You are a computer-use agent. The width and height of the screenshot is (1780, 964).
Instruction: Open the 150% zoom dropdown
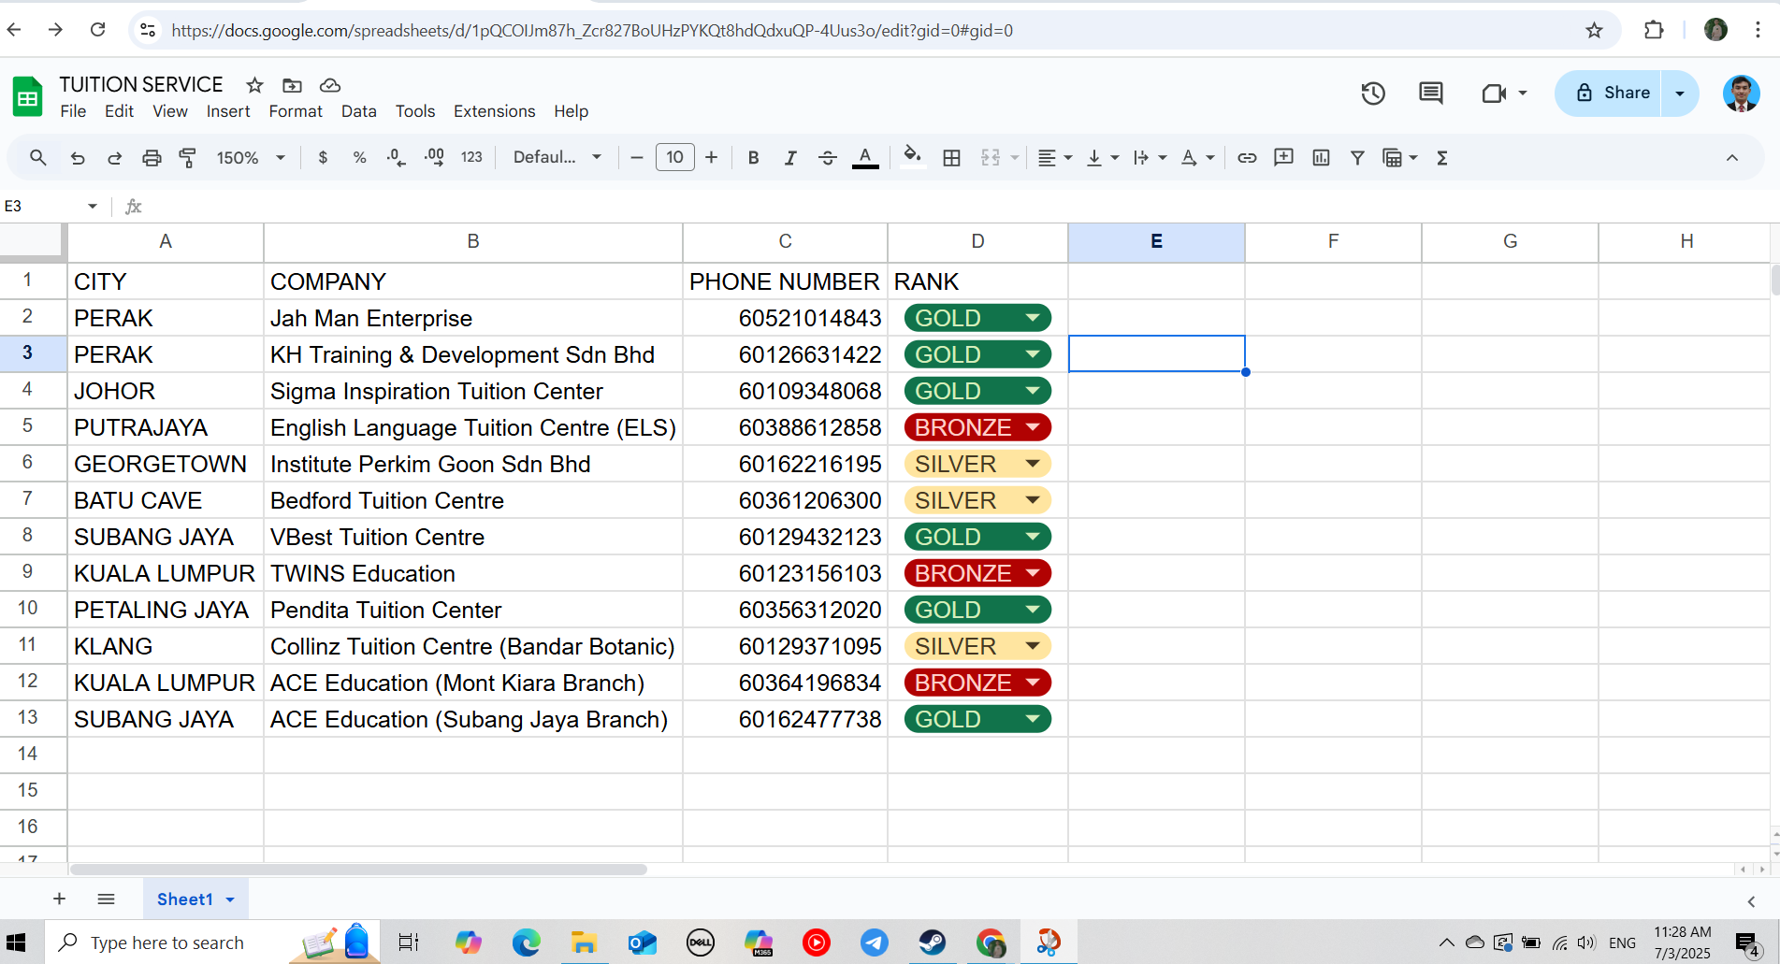coord(250,158)
